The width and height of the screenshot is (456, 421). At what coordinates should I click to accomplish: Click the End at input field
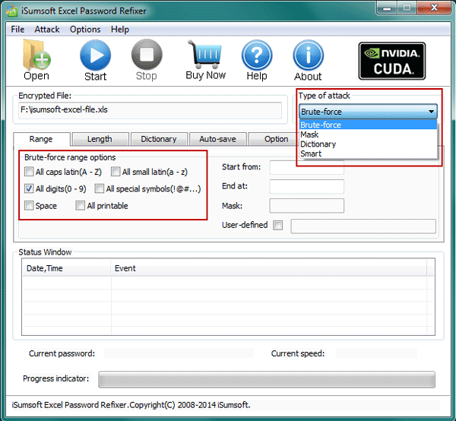(306, 186)
